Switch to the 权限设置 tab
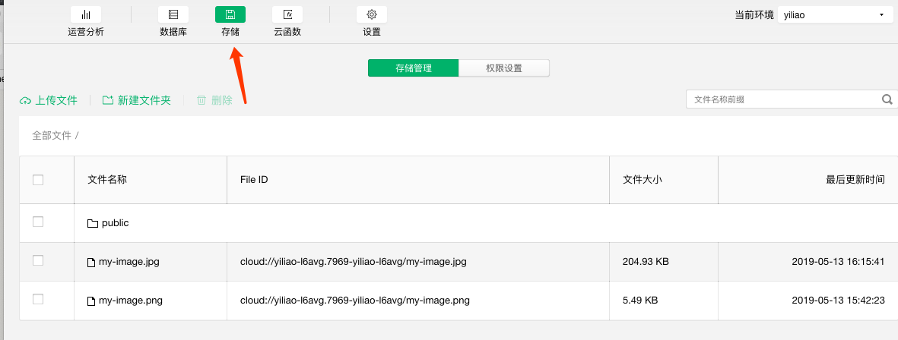This screenshot has width=898, height=340. (x=504, y=68)
